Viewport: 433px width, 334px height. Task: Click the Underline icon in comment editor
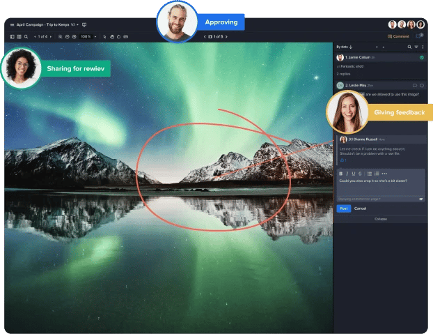[x=353, y=174]
